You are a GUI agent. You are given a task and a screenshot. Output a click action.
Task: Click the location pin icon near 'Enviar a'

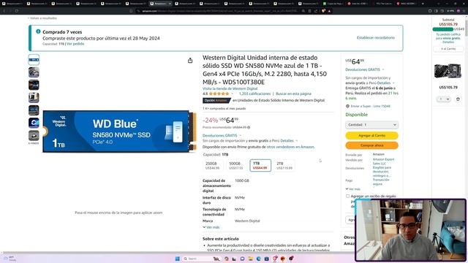click(347, 106)
